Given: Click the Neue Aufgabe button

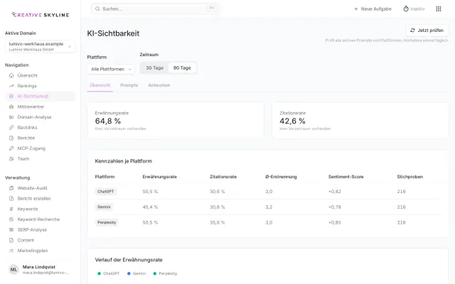Looking at the screenshot, I should click(373, 9).
